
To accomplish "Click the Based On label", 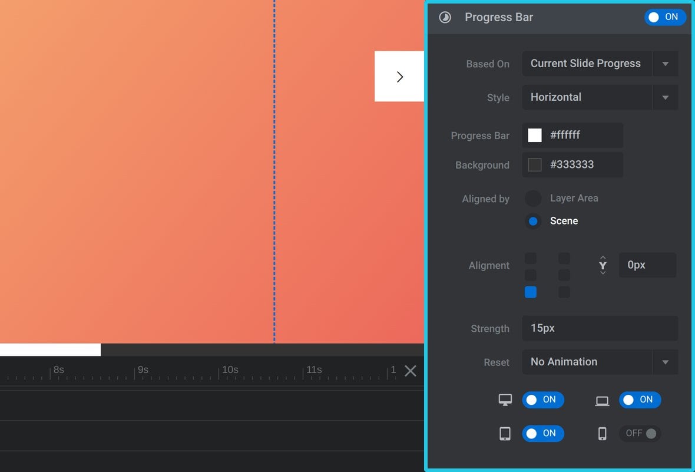I will click(488, 64).
